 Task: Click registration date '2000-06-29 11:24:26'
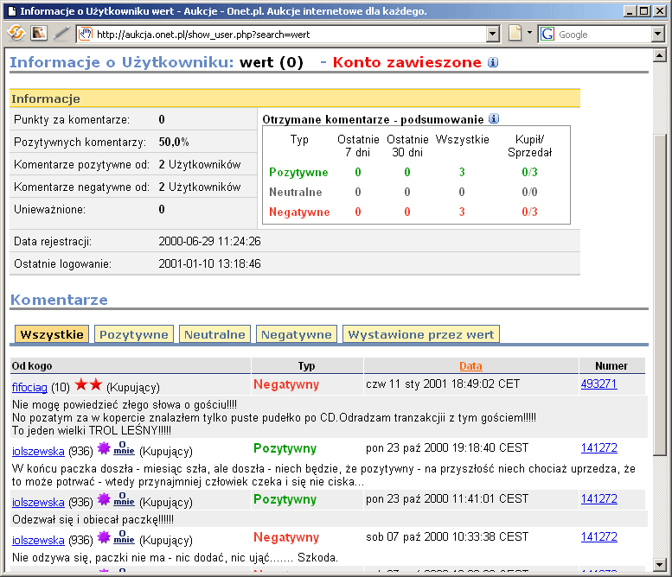pos(209,241)
